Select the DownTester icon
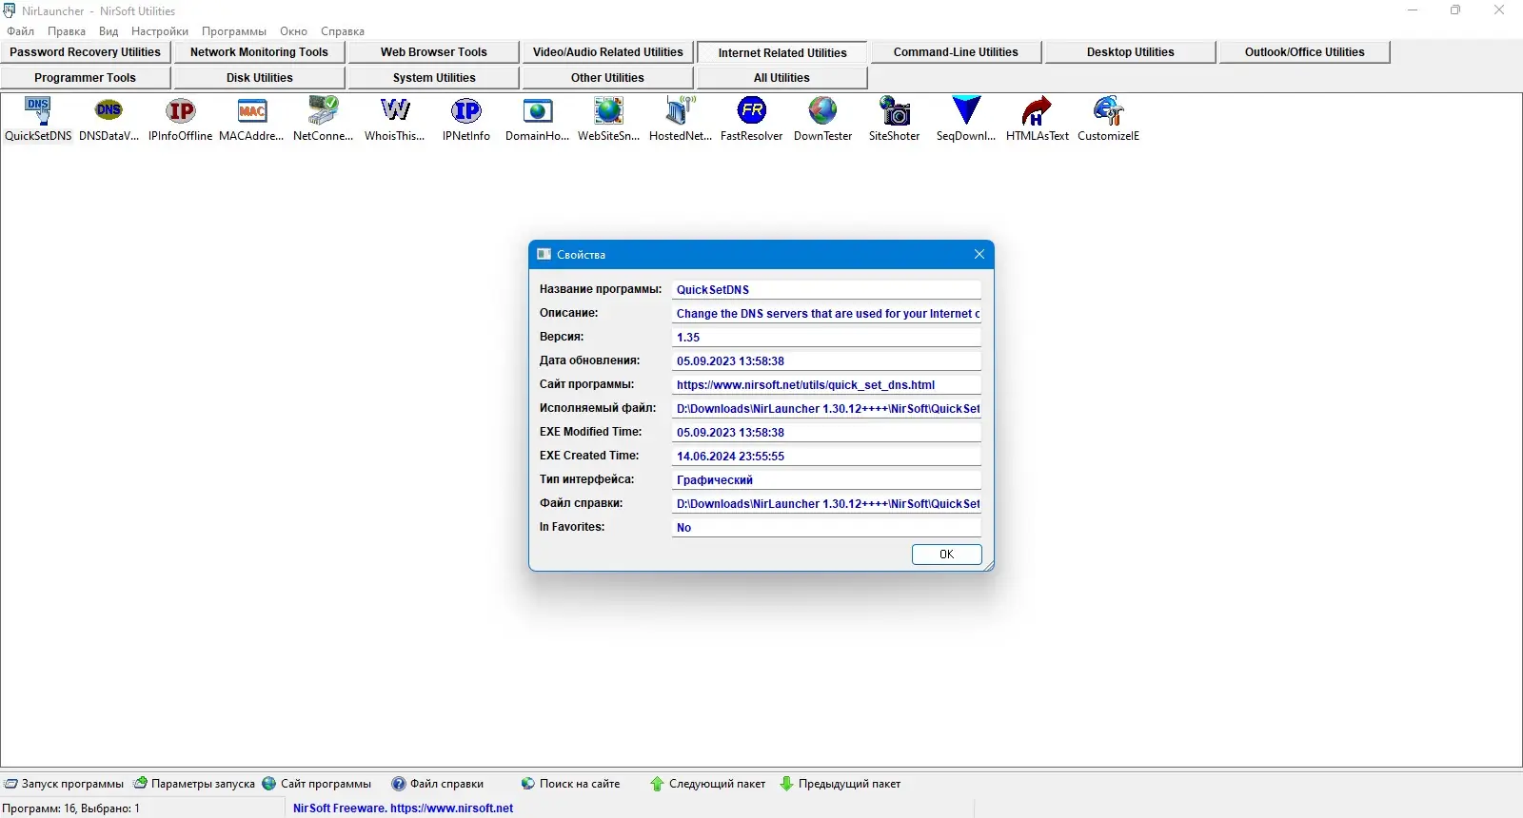The width and height of the screenshot is (1523, 818). (x=823, y=111)
